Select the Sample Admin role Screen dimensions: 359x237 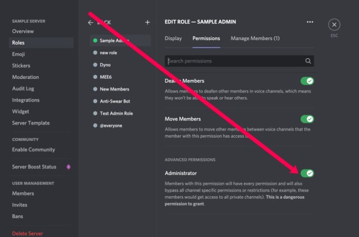(121, 41)
